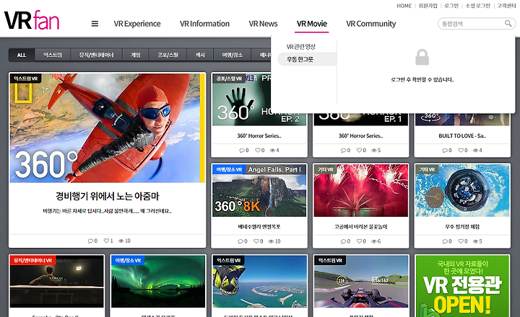Screen dimensions: 520x317
Task: Click eye icon under 베네수엘라 엔젤폭포
Action: 272,241
